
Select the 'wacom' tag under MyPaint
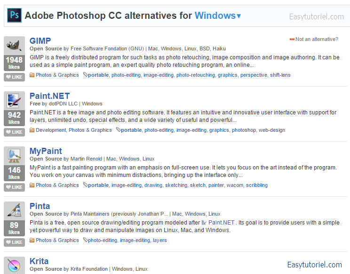(x=235, y=185)
